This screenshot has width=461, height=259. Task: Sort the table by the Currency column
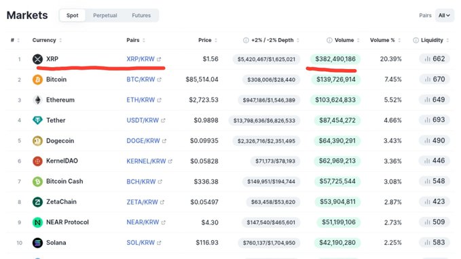pyautogui.click(x=47, y=40)
